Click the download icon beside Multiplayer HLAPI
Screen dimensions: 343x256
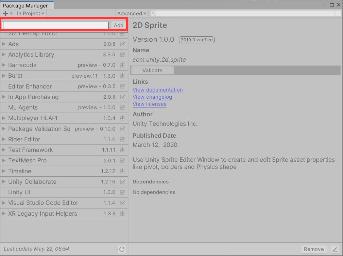coord(122,118)
